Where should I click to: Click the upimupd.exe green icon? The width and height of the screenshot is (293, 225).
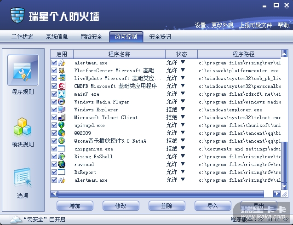[x=62, y=125]
